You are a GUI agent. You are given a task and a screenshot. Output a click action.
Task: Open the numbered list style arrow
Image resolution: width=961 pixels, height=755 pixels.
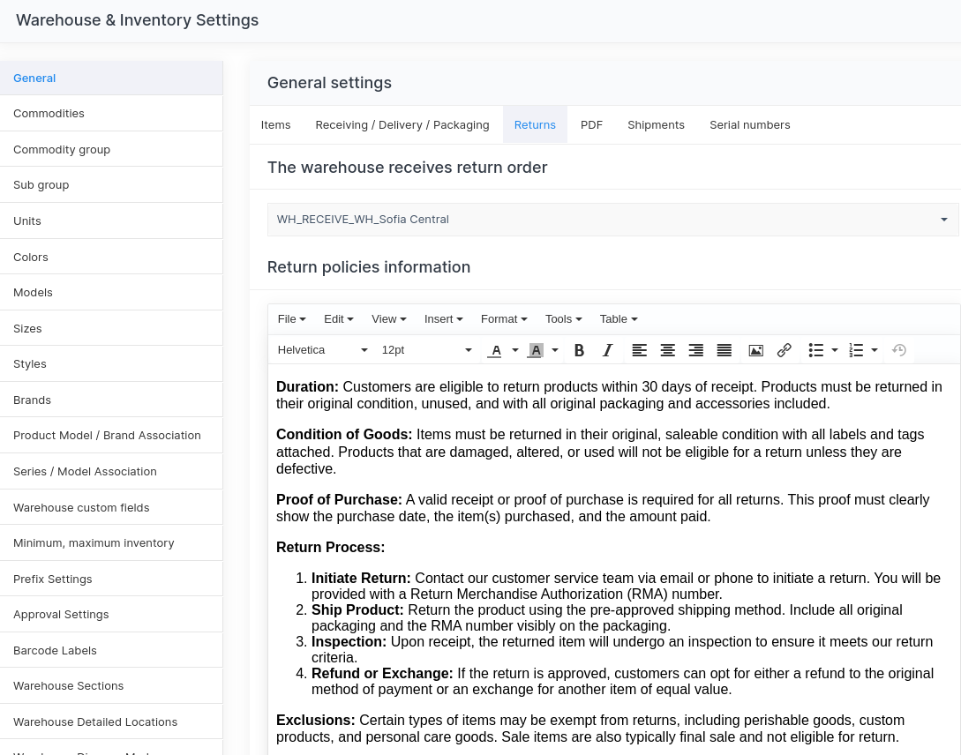(875, 350)
